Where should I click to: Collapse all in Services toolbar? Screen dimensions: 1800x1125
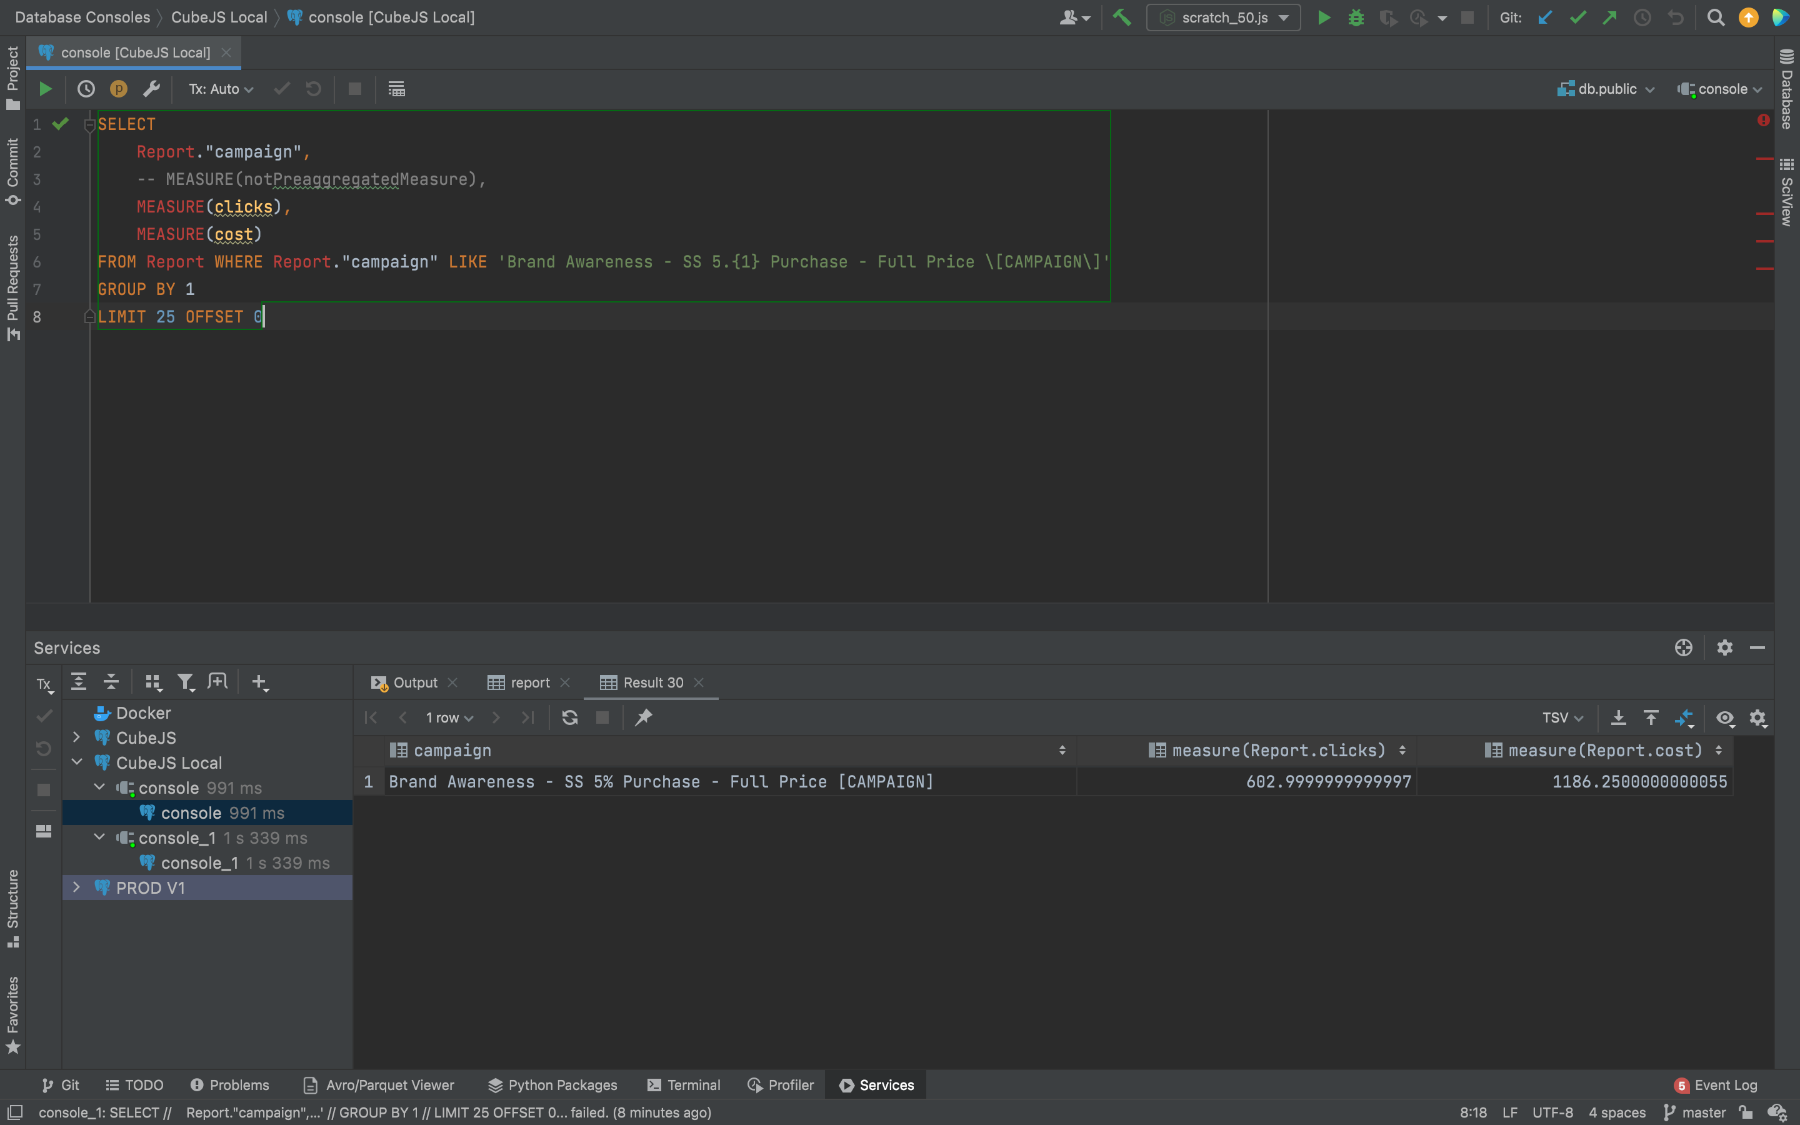pos(111,681)
